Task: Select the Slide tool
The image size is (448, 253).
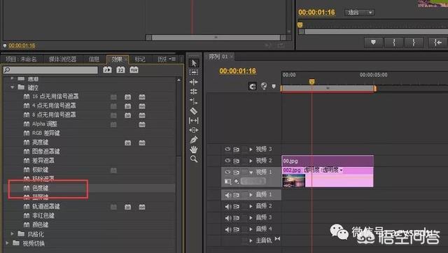Action: (194, 130)
